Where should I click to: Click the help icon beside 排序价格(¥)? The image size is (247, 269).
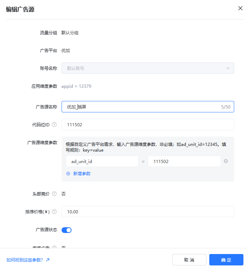pyautogui.click(x=54, y=212)
